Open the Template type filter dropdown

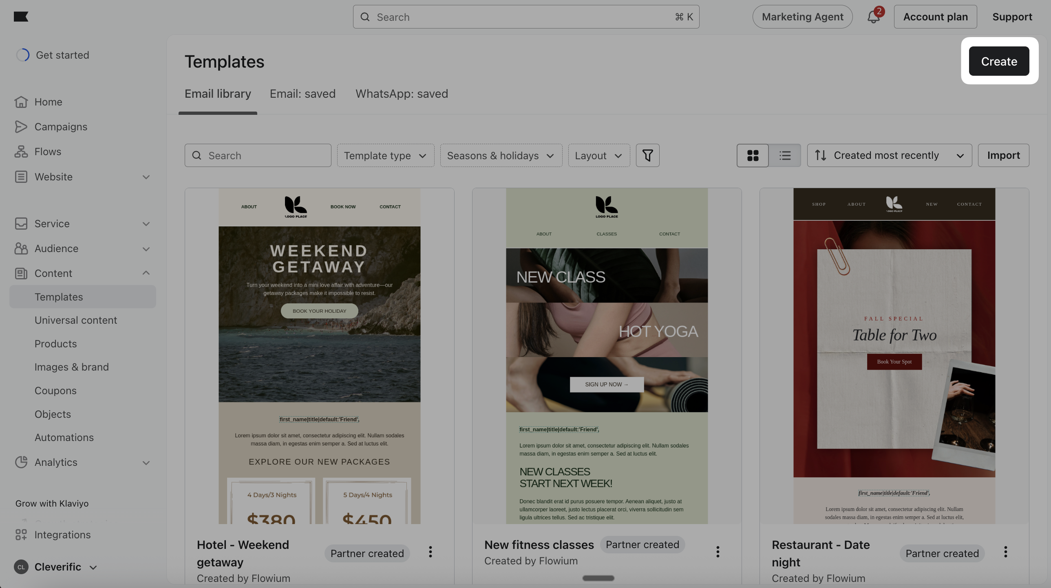385,155
